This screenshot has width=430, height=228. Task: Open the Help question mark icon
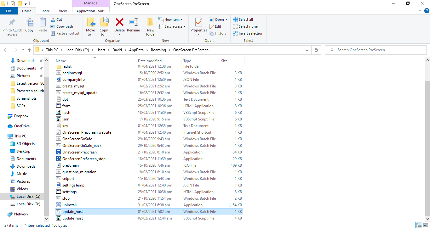tap(427, 11)
